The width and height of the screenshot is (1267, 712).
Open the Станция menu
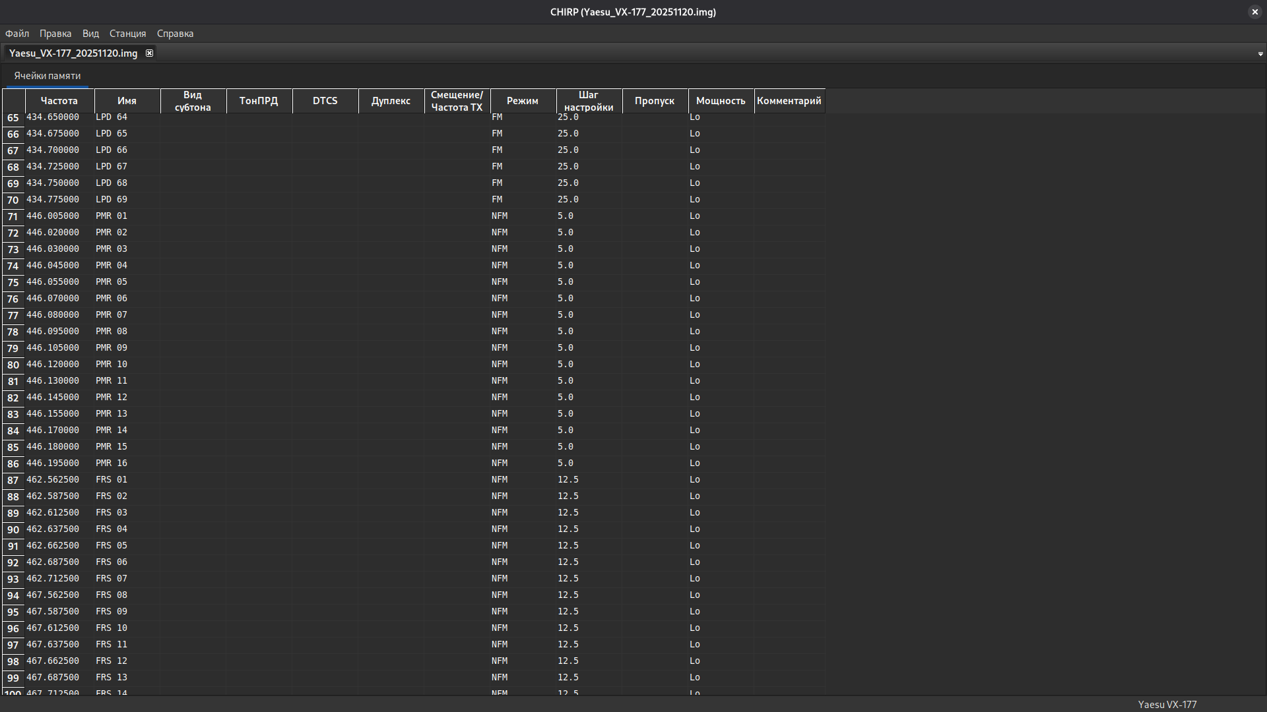pyautogui.click(x=127, y=34)
